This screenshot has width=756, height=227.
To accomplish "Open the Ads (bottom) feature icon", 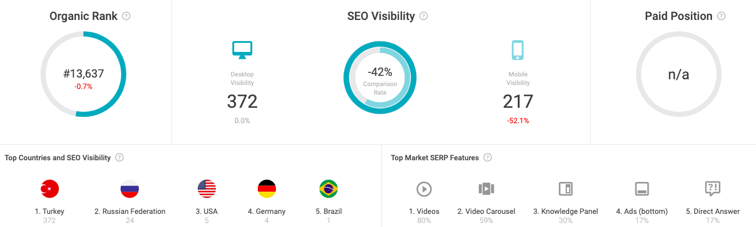I will [x=642, y=189].
